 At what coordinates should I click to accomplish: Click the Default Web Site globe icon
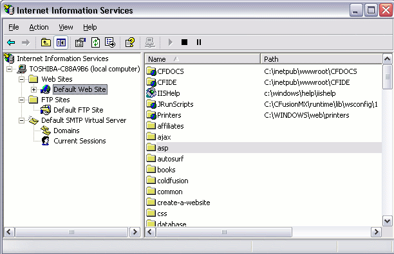[46, 89]
